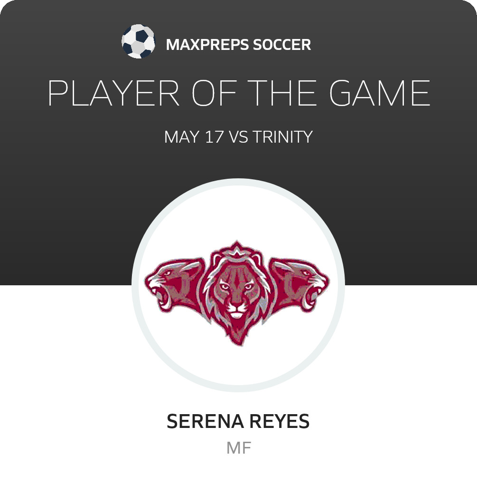The height and width of the screenshot is (485, 477).
Task: Click the word PLAYER in the heading
Action: tap(113, 93)
